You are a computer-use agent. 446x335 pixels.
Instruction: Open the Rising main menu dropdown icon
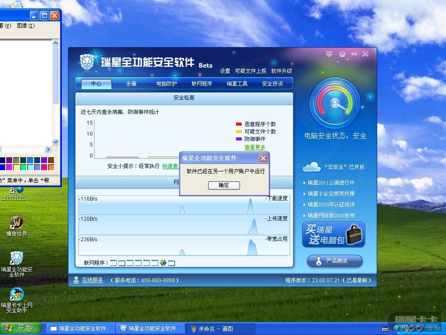click(329, 54)
